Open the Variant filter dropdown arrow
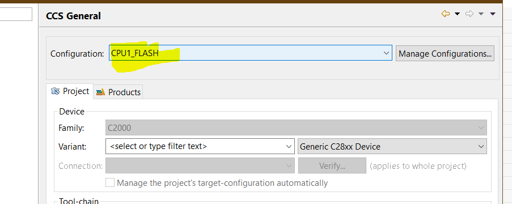 click(x=289, y=147)
